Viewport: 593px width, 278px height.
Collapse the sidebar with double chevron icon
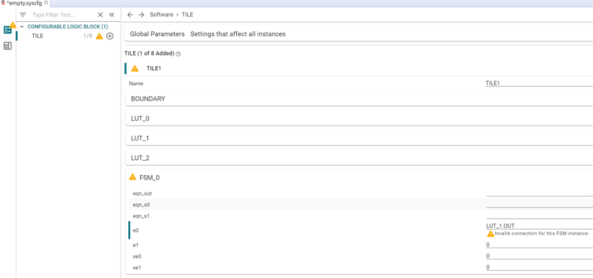(112, 15)
